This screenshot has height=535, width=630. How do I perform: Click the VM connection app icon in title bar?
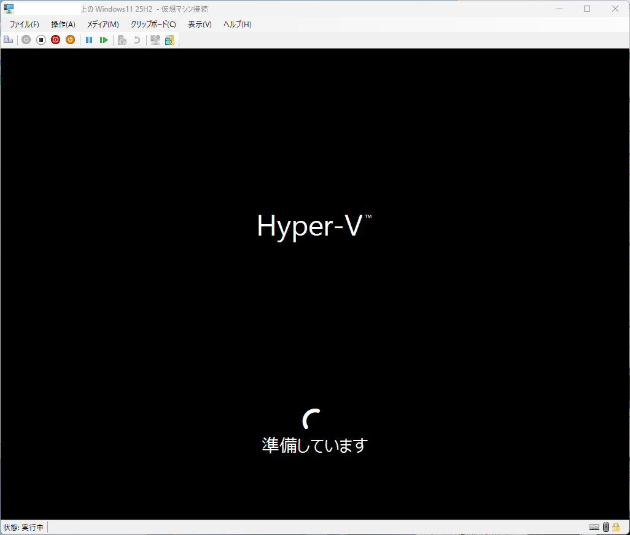(x=9, y=9)
